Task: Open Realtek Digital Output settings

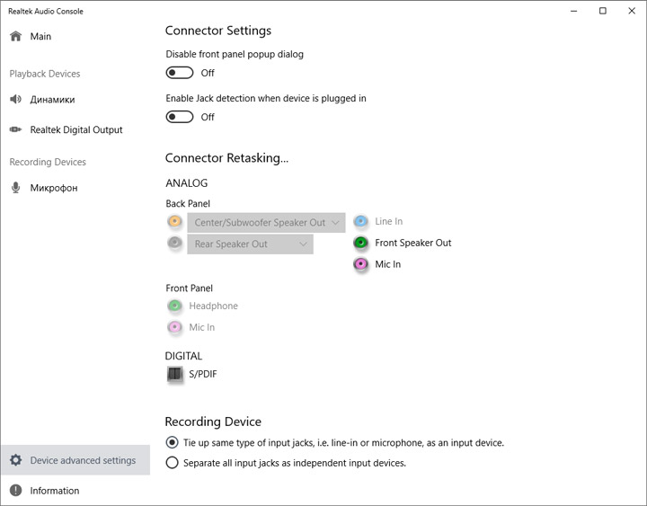Action: (75, 129)
